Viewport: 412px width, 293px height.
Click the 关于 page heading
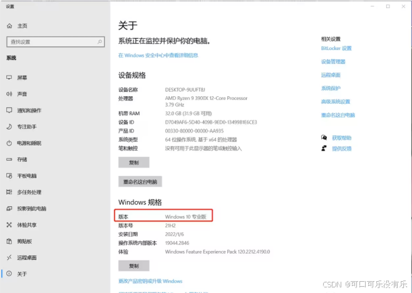pyautogui.click(x=128, y=26)
